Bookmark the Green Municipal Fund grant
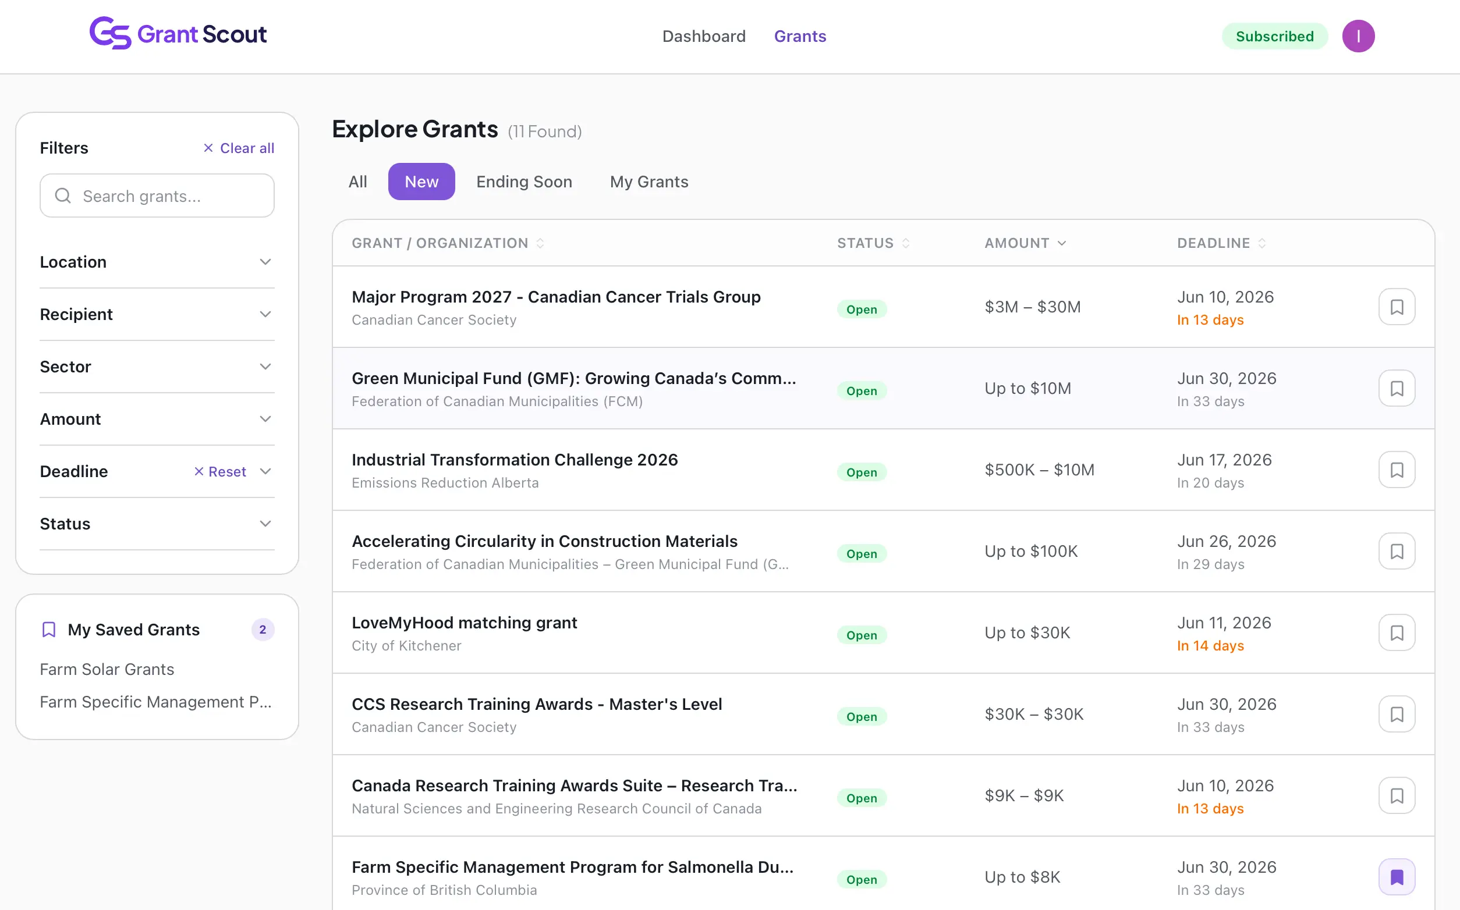 [1396, 388]
